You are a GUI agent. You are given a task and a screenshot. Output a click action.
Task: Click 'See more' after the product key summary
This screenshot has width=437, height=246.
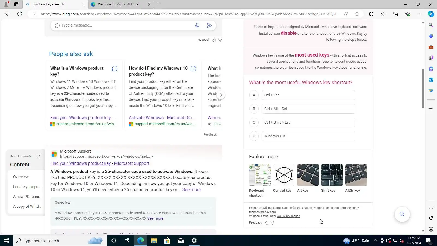[191, 190]
